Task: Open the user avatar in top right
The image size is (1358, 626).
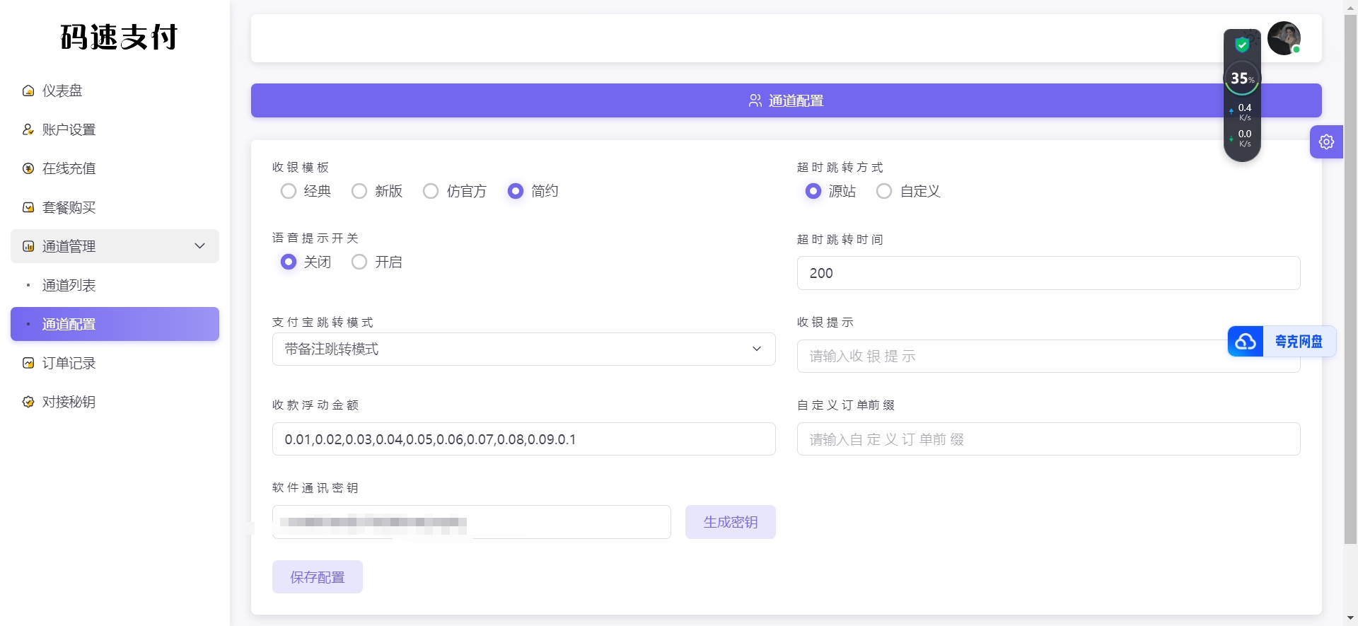Action: (1283, 38)
